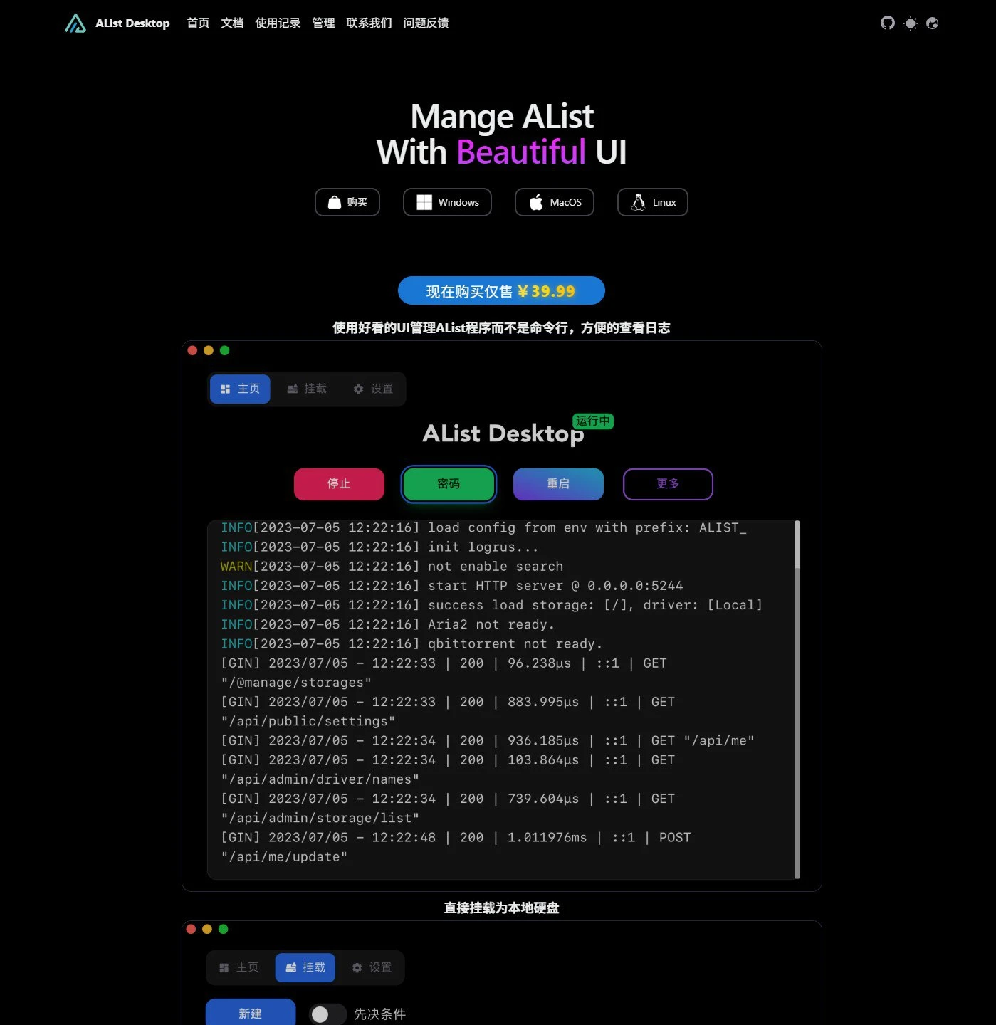Click the language globe icon in header

click(x=932, y=23)
